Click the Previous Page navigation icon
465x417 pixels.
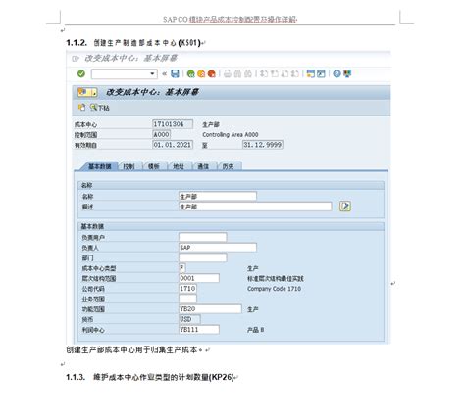pos(274,73)
